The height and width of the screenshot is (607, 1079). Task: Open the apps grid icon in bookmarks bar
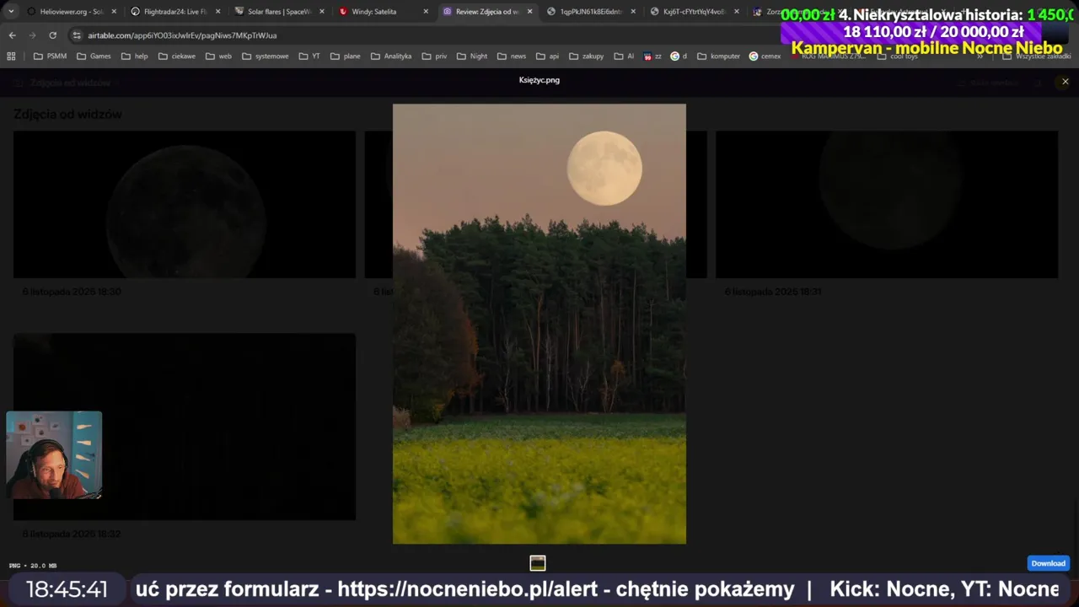[x=11, y=56]
